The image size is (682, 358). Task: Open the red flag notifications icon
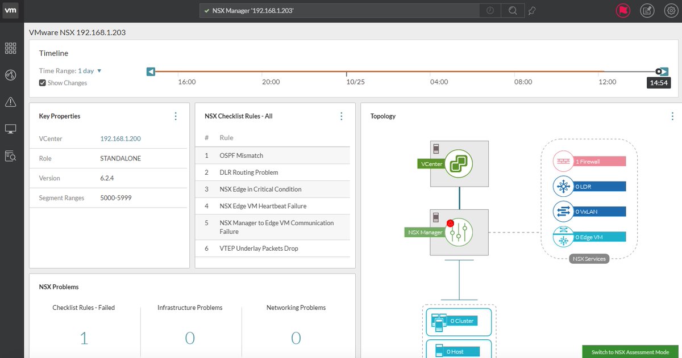coord(624,11)
